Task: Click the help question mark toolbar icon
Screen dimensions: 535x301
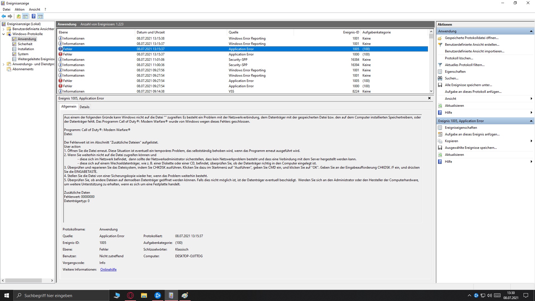Action: coord(33,16)
